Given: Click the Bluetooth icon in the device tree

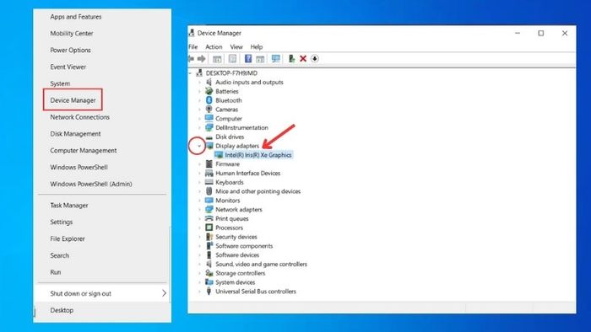Looking at the screenshot, I should (209, 100).
